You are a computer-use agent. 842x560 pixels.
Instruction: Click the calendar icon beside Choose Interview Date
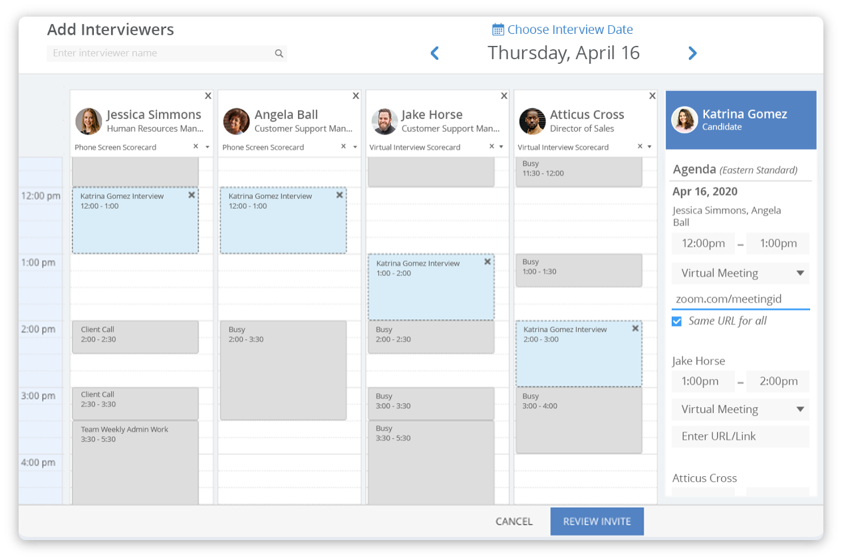tap(497, 29)
